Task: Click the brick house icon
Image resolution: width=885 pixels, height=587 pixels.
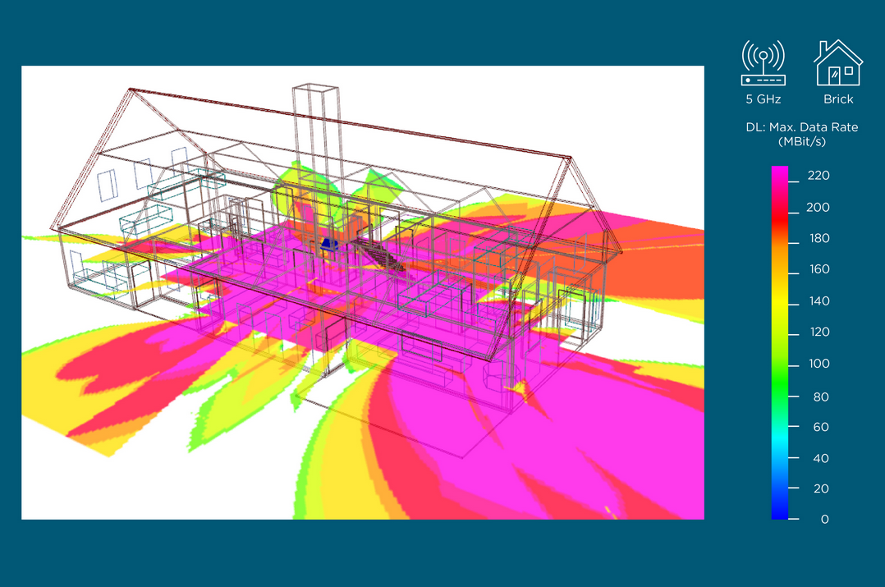Action: [x=837, y=63]
